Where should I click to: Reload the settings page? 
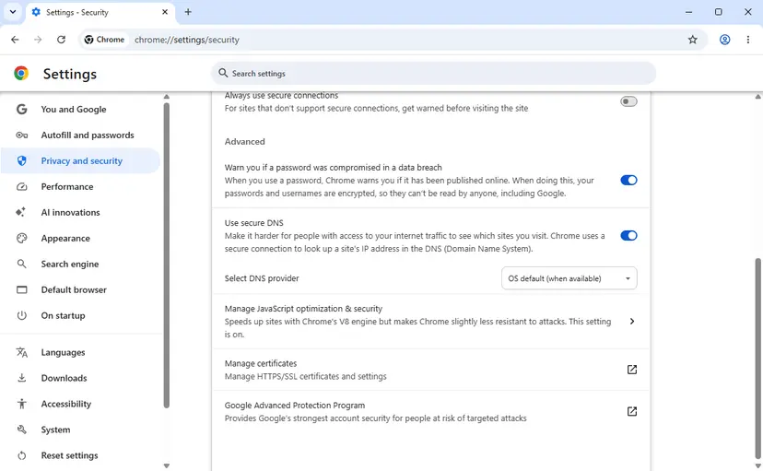pyautogui.click(x=61, y=40)
